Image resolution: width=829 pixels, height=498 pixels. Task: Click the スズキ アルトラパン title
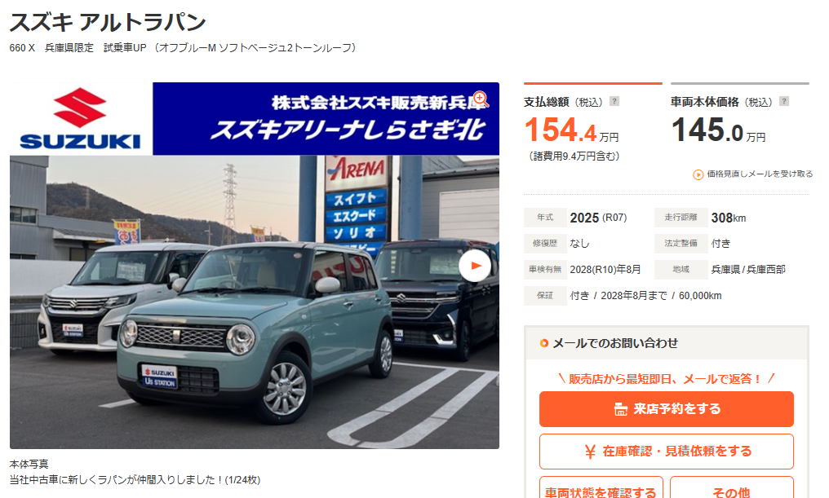108,22
